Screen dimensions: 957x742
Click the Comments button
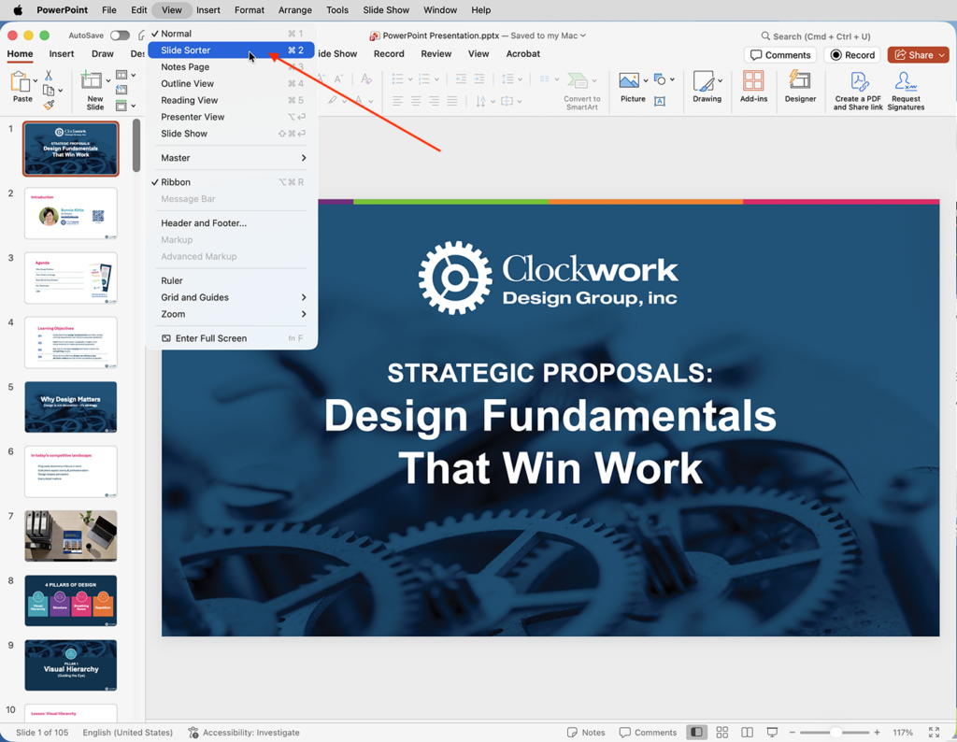(780, 55)
